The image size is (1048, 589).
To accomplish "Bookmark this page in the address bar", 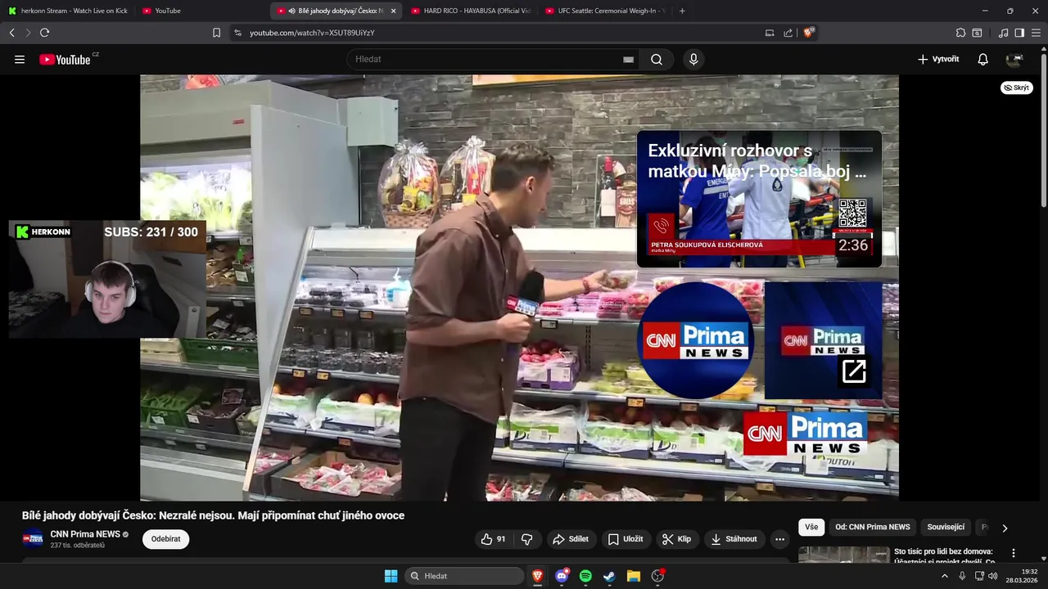I will [216, 33].
